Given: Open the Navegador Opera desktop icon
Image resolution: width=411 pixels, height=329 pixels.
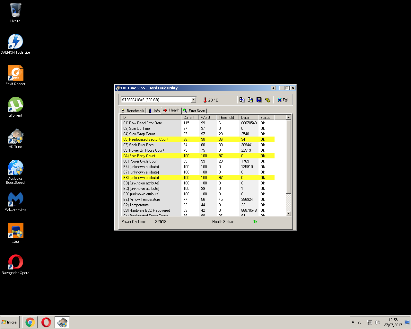Looking at the screenshot, I should point(15,264).
